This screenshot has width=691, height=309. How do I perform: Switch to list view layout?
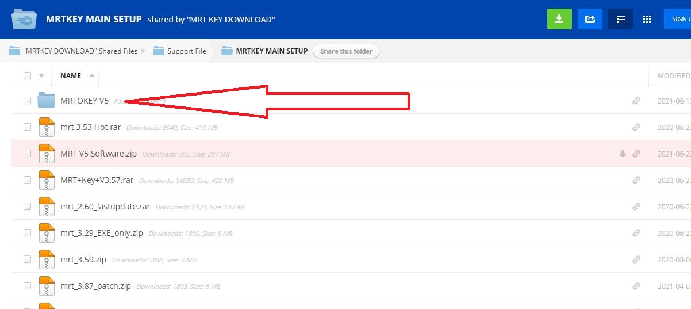click(621, 19)
